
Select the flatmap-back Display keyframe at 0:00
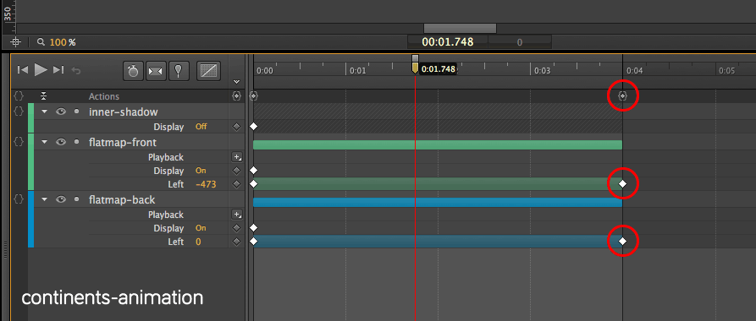coord(254,228)
